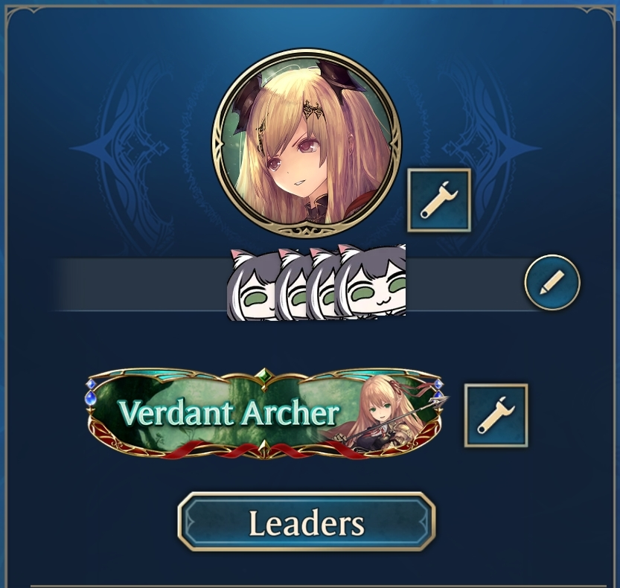620x588 pixels.
Task: Click the spear tip on the banner's right side
Action: [440, 401]
